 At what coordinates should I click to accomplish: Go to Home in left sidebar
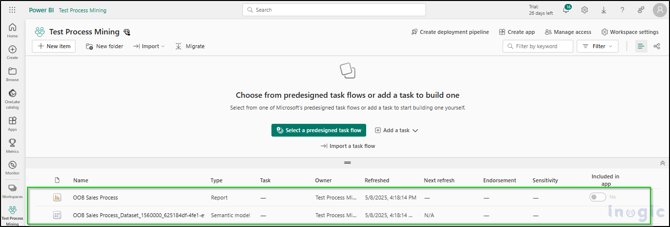pos(12,30)
